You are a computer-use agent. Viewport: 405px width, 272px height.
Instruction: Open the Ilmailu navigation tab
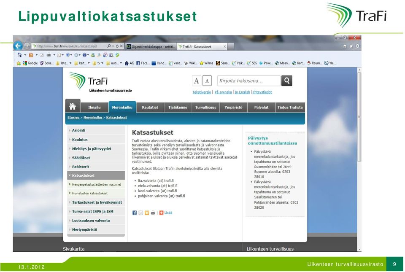[94, 108]
